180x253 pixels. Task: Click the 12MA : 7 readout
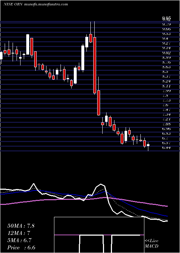19,233
